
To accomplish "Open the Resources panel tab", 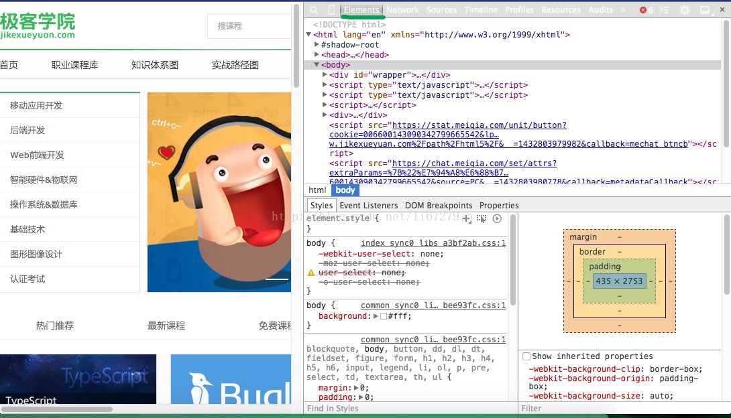I will coord(561,10).
